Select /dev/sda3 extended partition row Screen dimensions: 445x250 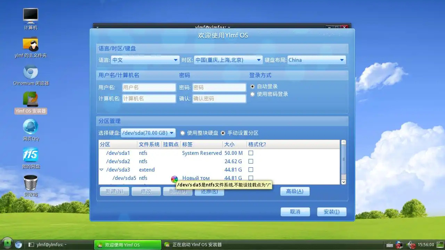[x=219, y=170]
